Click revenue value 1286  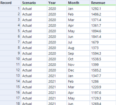[103, 81]
